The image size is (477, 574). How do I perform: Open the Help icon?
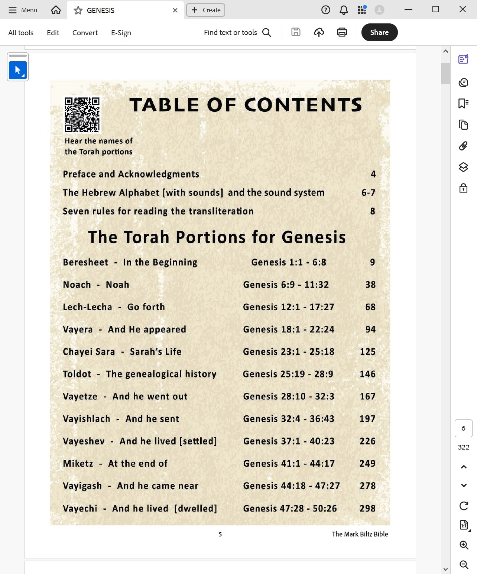[x=326, y=10]
